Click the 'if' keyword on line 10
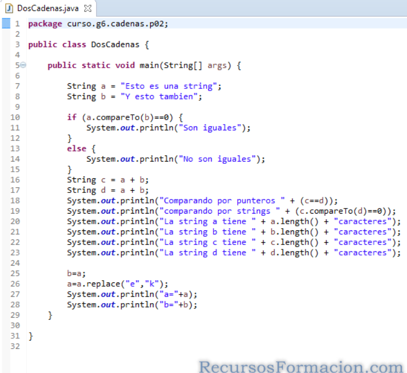 click(x=72, y=117)
